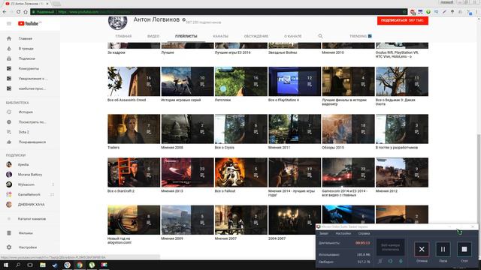The image size is (481, 270).
Task: Click Мнения 2011 playlist title
Action: [x=279, y=148]
